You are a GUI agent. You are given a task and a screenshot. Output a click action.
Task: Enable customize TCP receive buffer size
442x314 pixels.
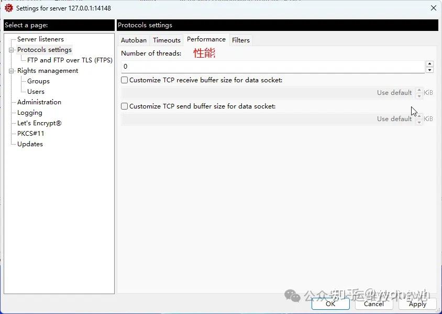pyautogui.click(x=124, y=80)
